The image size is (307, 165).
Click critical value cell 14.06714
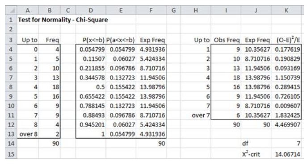[x=286, y=154]
